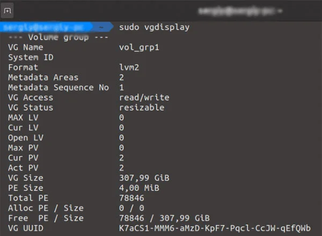This screenshot has height=236, width=322.
Task: Click the Metadata Sequence No value
Action: 122,87
